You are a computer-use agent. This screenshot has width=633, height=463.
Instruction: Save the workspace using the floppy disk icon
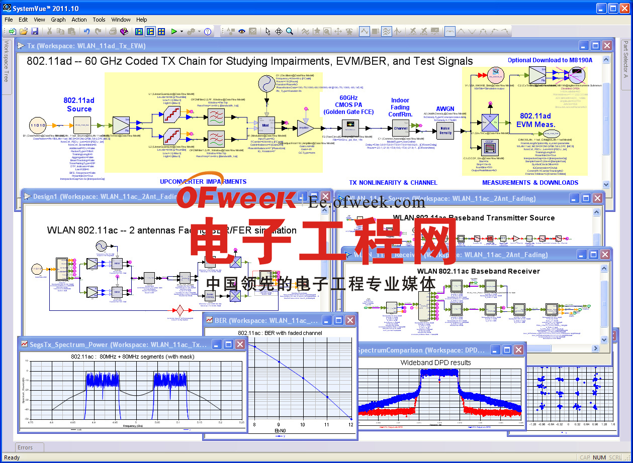tap(35, 31)
